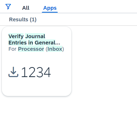The image size is (137, 116).
Task: Switch to the All tab
Action: [26, 8]
